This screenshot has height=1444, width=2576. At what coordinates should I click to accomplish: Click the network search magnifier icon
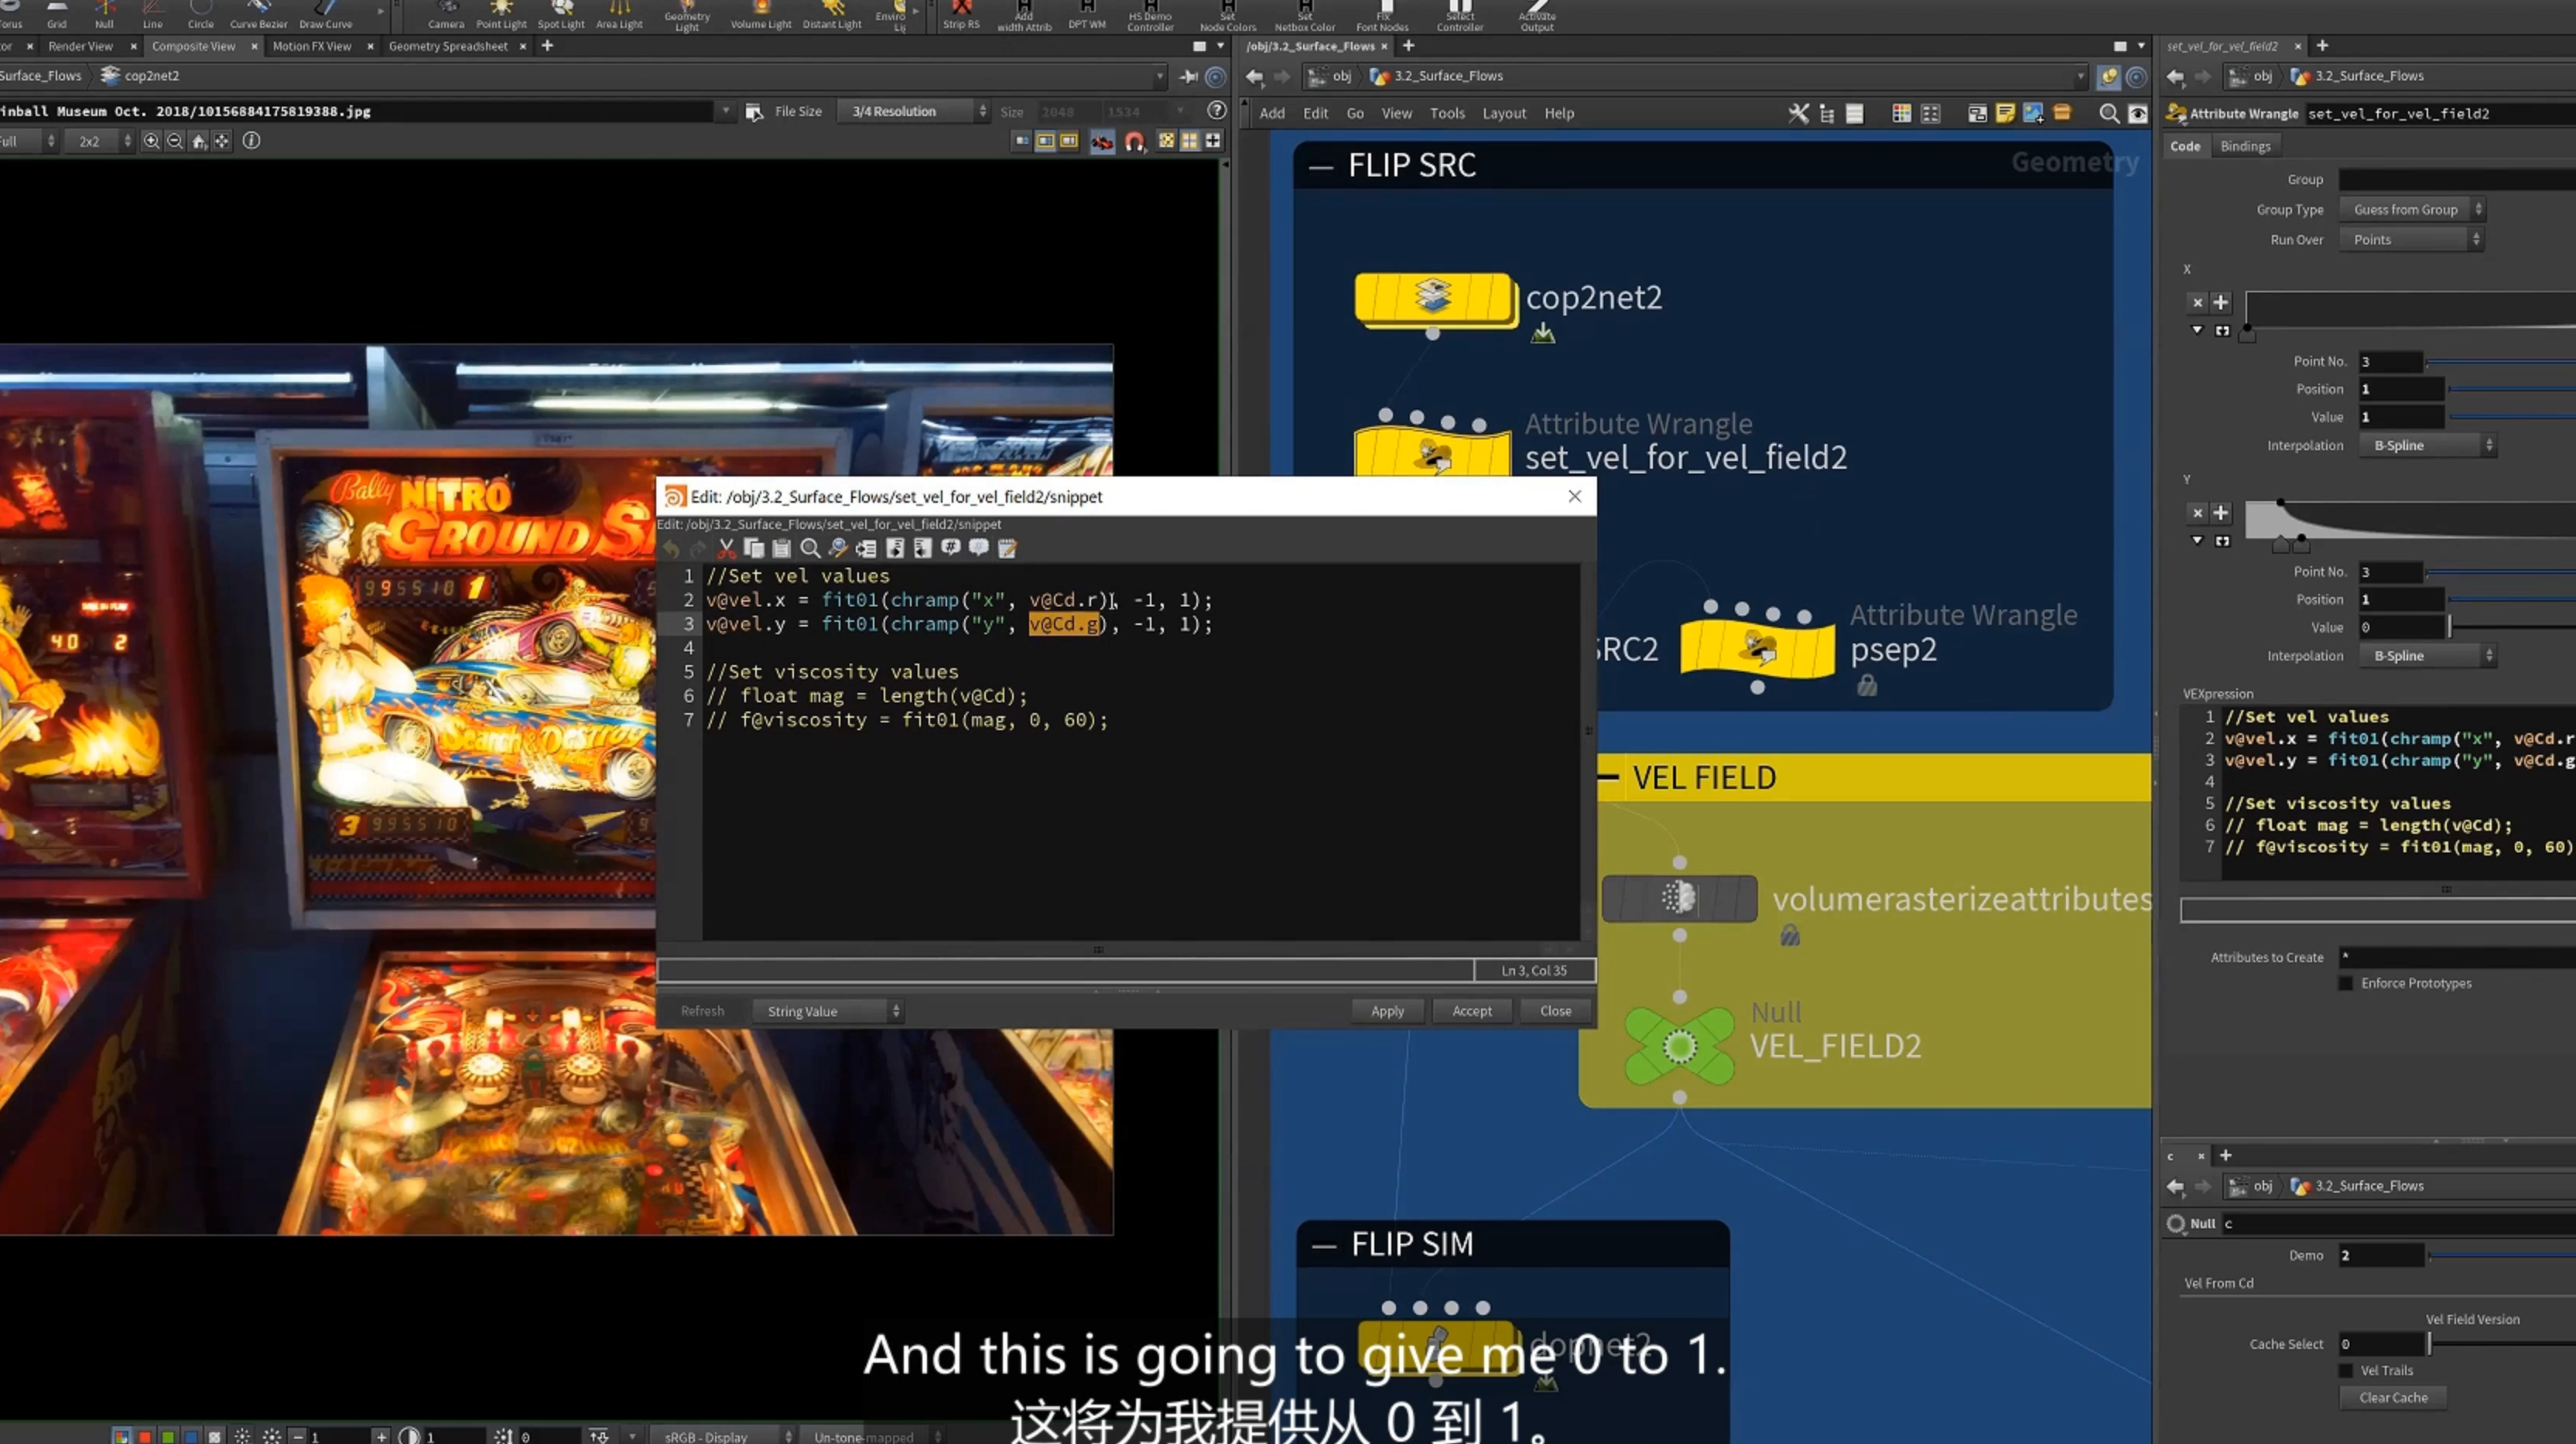2109,113
